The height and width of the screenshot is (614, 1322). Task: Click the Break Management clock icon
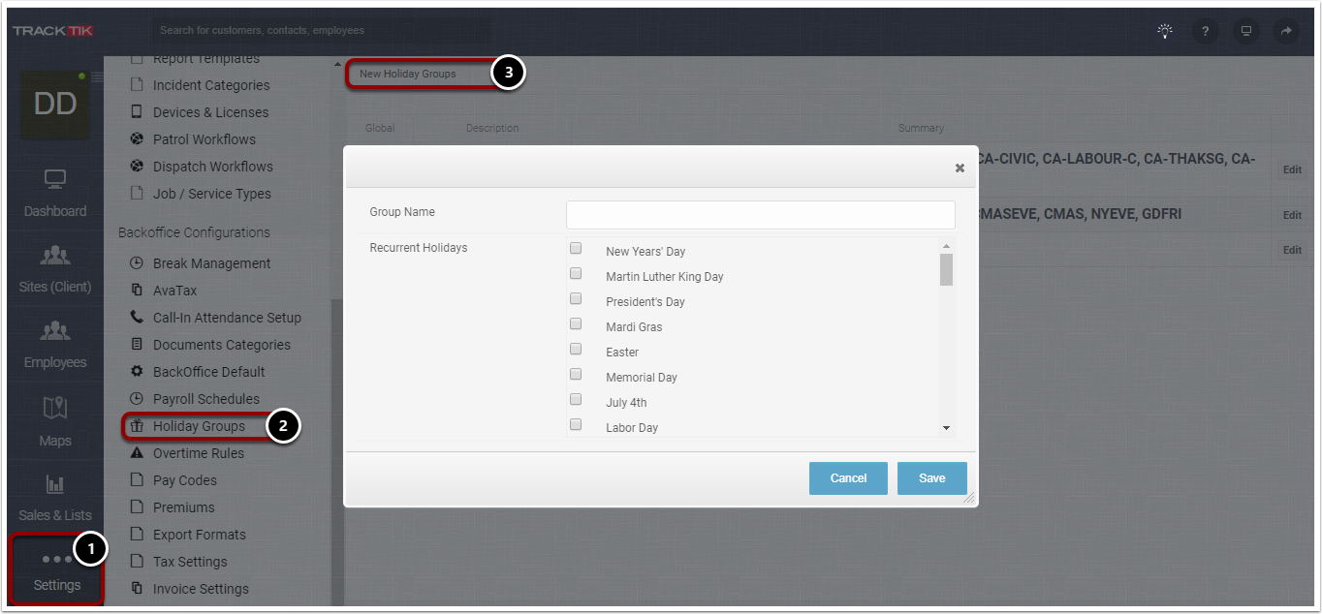pyautogui.click(x=137, y=263)
